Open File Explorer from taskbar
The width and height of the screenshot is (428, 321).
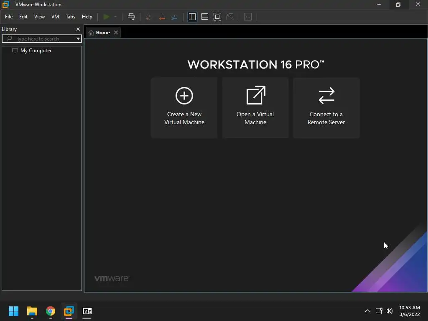coord(32,311)
